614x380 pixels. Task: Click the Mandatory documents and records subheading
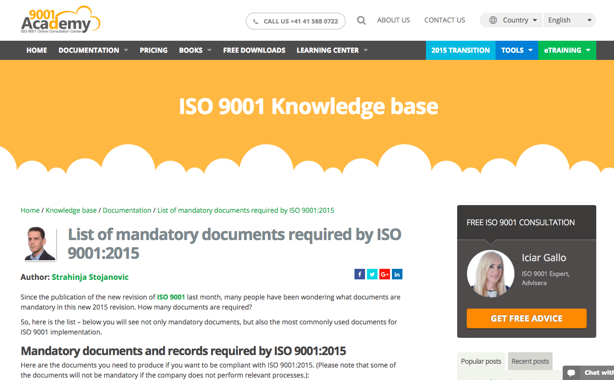click(183, 351)
